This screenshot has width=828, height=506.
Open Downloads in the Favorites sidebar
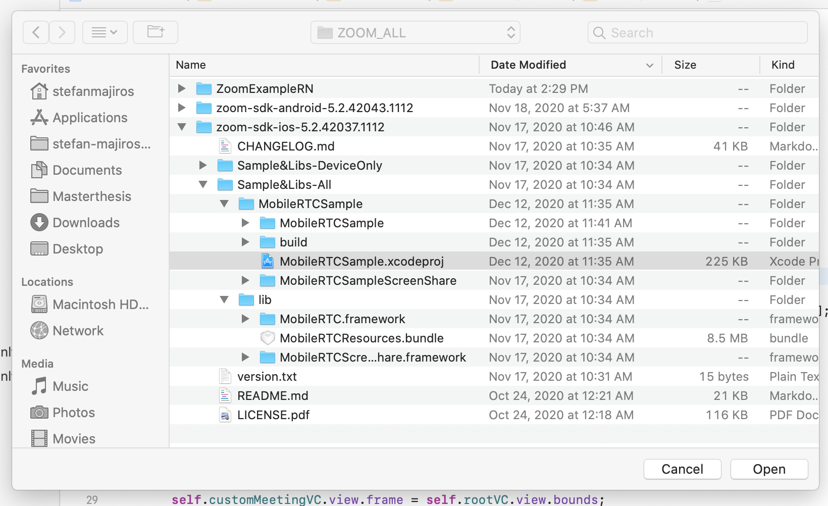pyautogui.click(x=86, y=223)
